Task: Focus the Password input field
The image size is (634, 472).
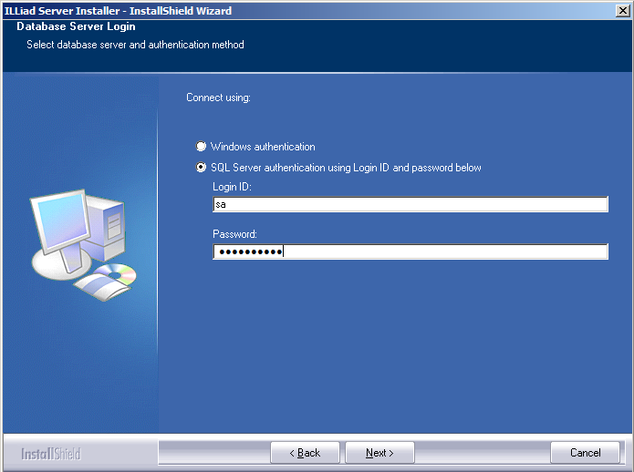Action: click(x=410, y=251)
